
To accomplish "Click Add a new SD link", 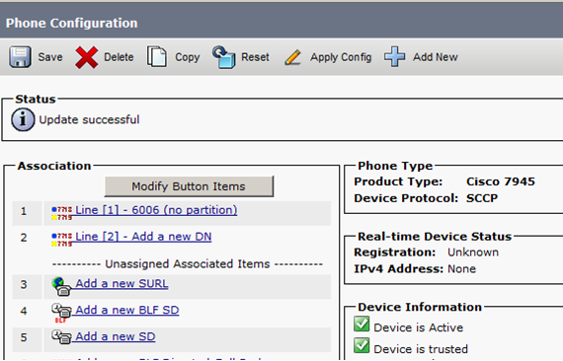I will (x=116, y=336).
